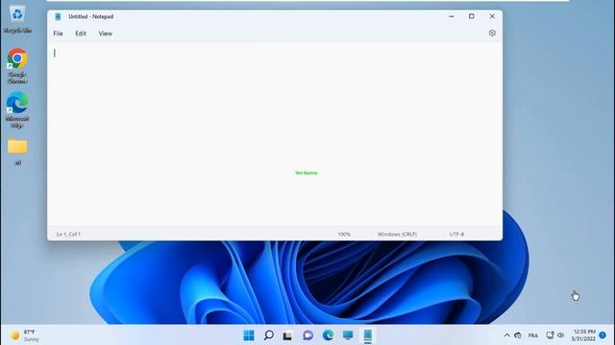This screenshot has height=345, width=615.
Task: Click the network tray icon beside FRA
Action: 518,335
